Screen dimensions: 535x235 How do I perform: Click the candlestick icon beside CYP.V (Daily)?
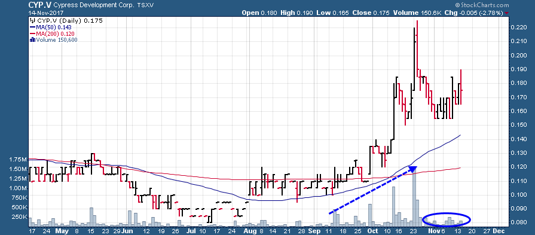32,20
